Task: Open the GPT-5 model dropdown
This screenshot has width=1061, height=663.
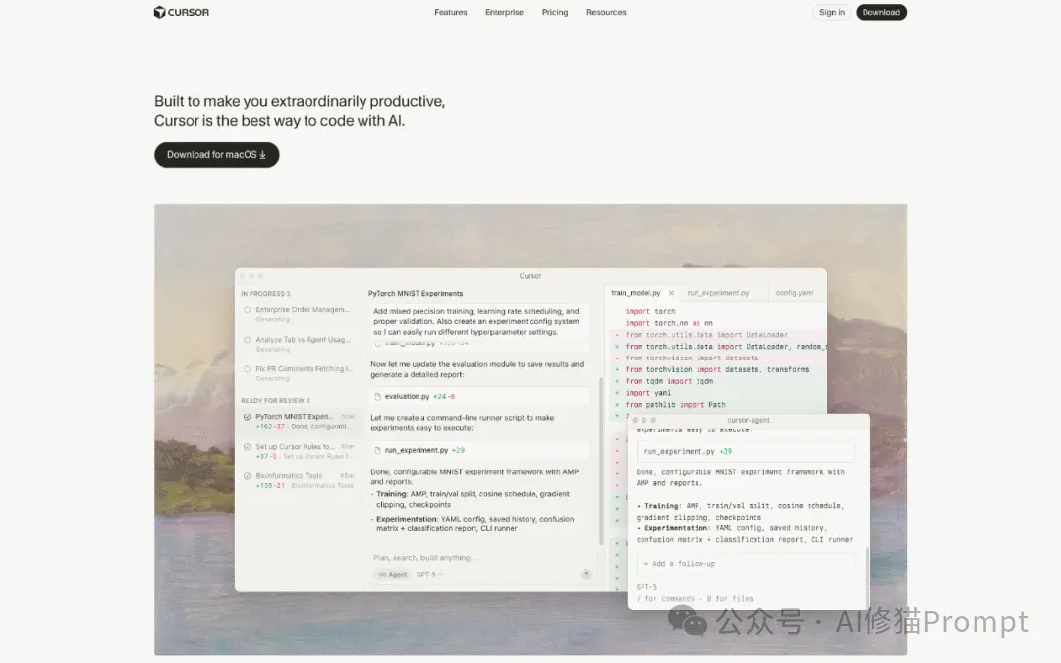Action: click(429, 575)
